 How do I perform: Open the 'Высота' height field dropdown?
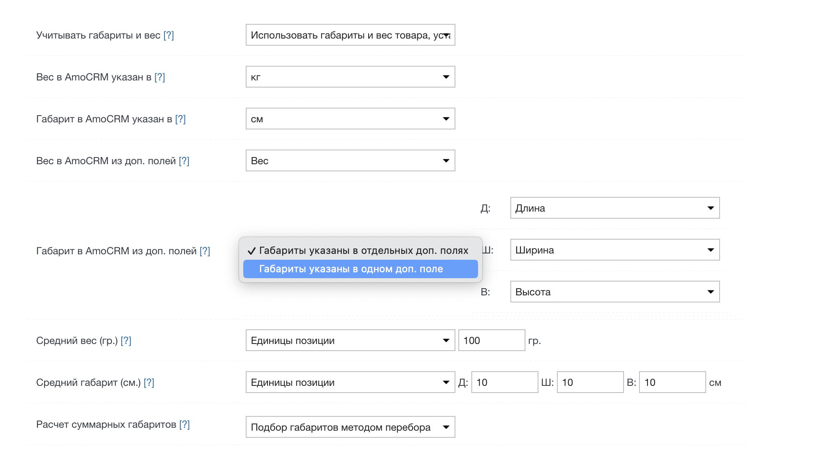click(614, 292)
